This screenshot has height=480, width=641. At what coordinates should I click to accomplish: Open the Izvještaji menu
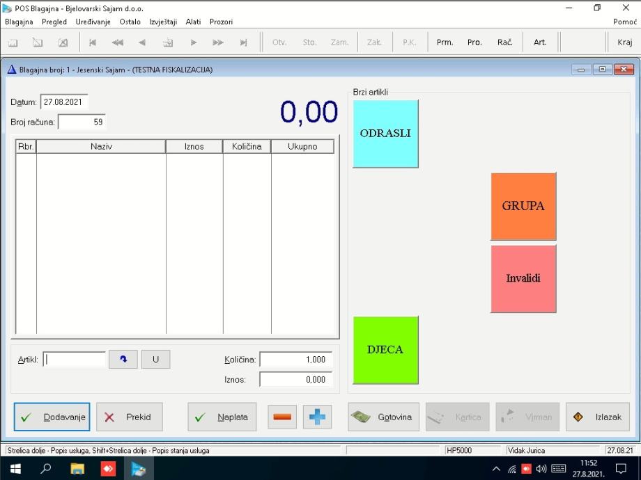[x=163, y=22]
